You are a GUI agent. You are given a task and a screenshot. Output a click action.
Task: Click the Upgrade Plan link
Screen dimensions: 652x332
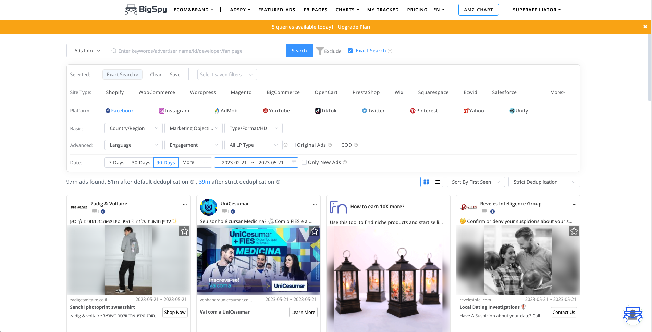coord(354,27)
